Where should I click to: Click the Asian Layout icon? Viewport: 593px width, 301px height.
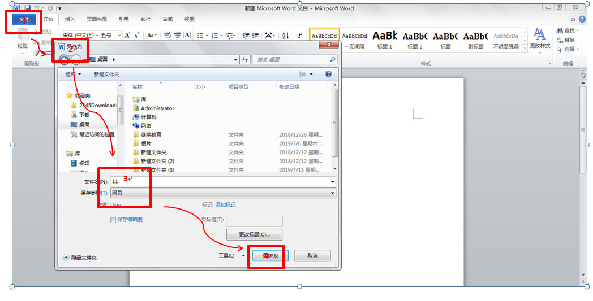269,36
